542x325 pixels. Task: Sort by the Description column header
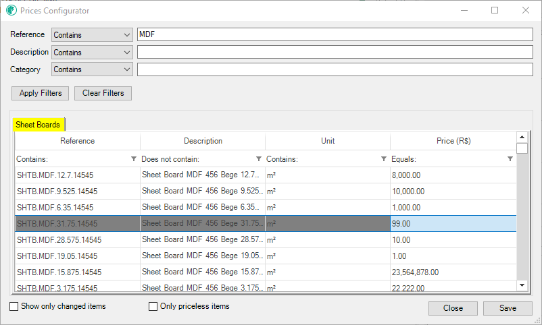click(203, 141)
